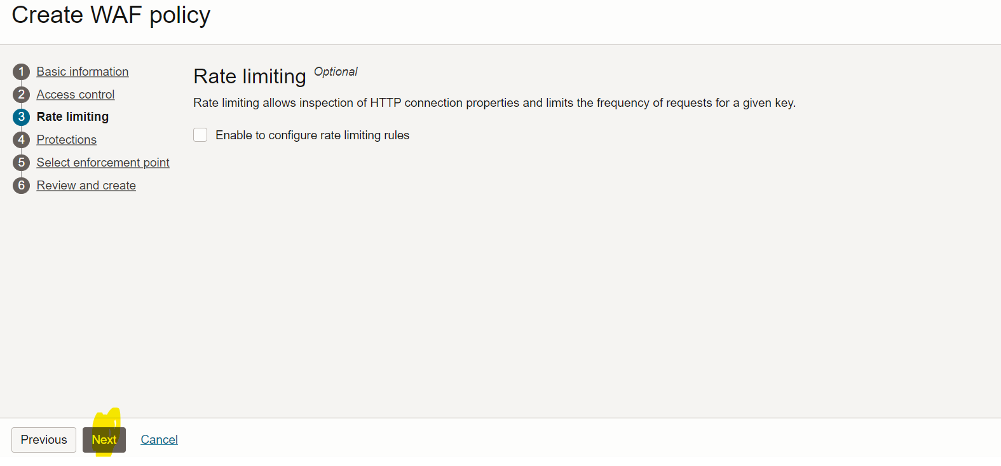This screenshot has height=466, width=1001.
Task: Click the step 1 numbered circle icon
Action: tap(21, 71)
